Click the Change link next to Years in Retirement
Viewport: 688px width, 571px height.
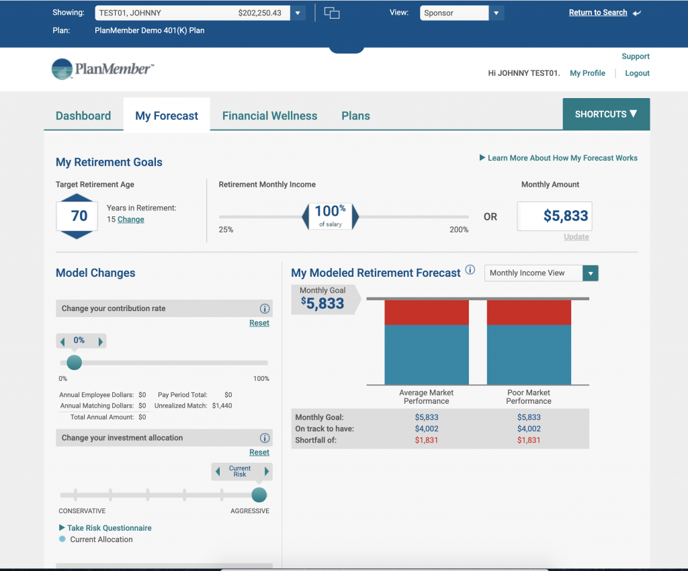tap(130, 219)
